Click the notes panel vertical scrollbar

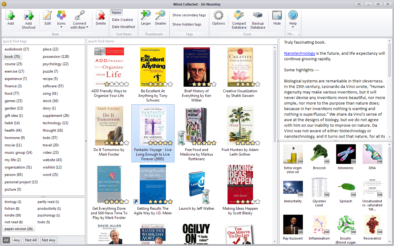390,60
